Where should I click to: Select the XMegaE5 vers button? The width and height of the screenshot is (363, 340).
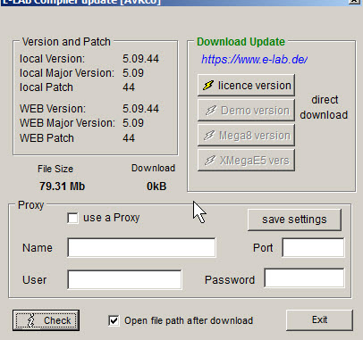pos(246,161)
